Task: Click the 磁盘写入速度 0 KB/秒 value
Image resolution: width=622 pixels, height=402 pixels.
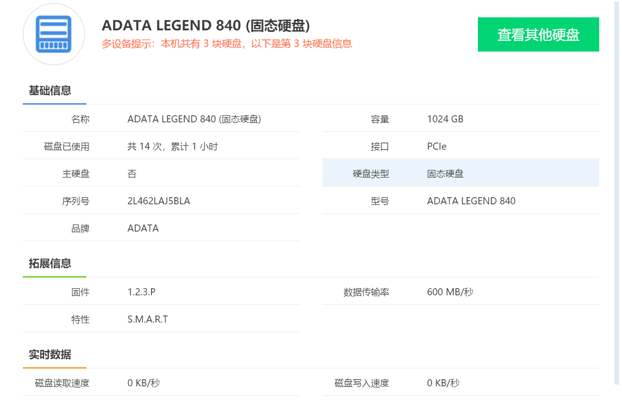Action: pos(443,383)
